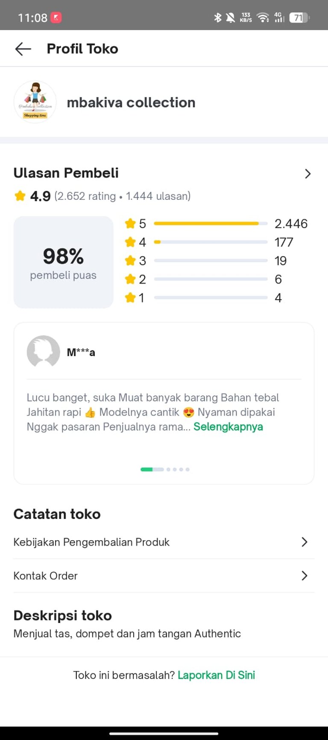Expand the Kebijakan Pengembalian Produk chevron
This screenshot has height=740, width=328.
(x=305, y=542)
